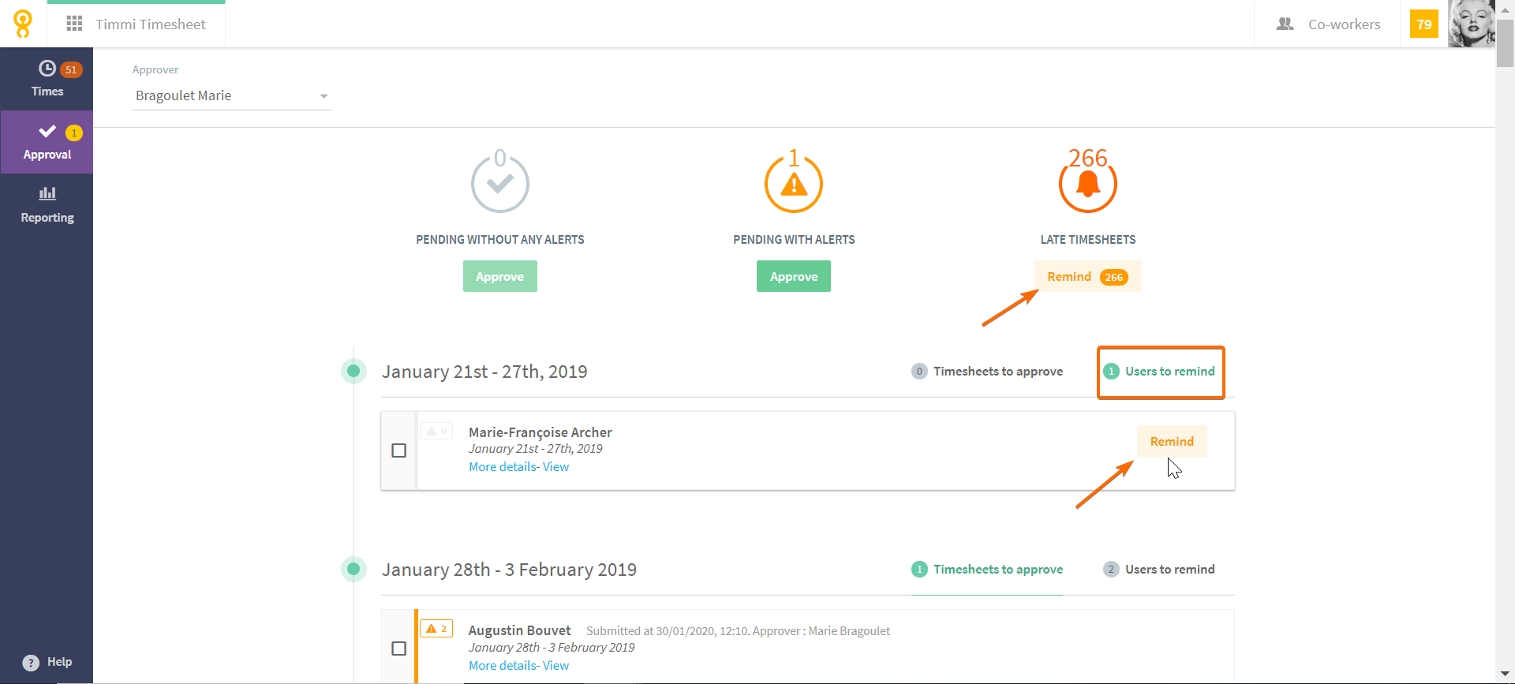Approve pending timesheets with alerts

coord(794,276)
